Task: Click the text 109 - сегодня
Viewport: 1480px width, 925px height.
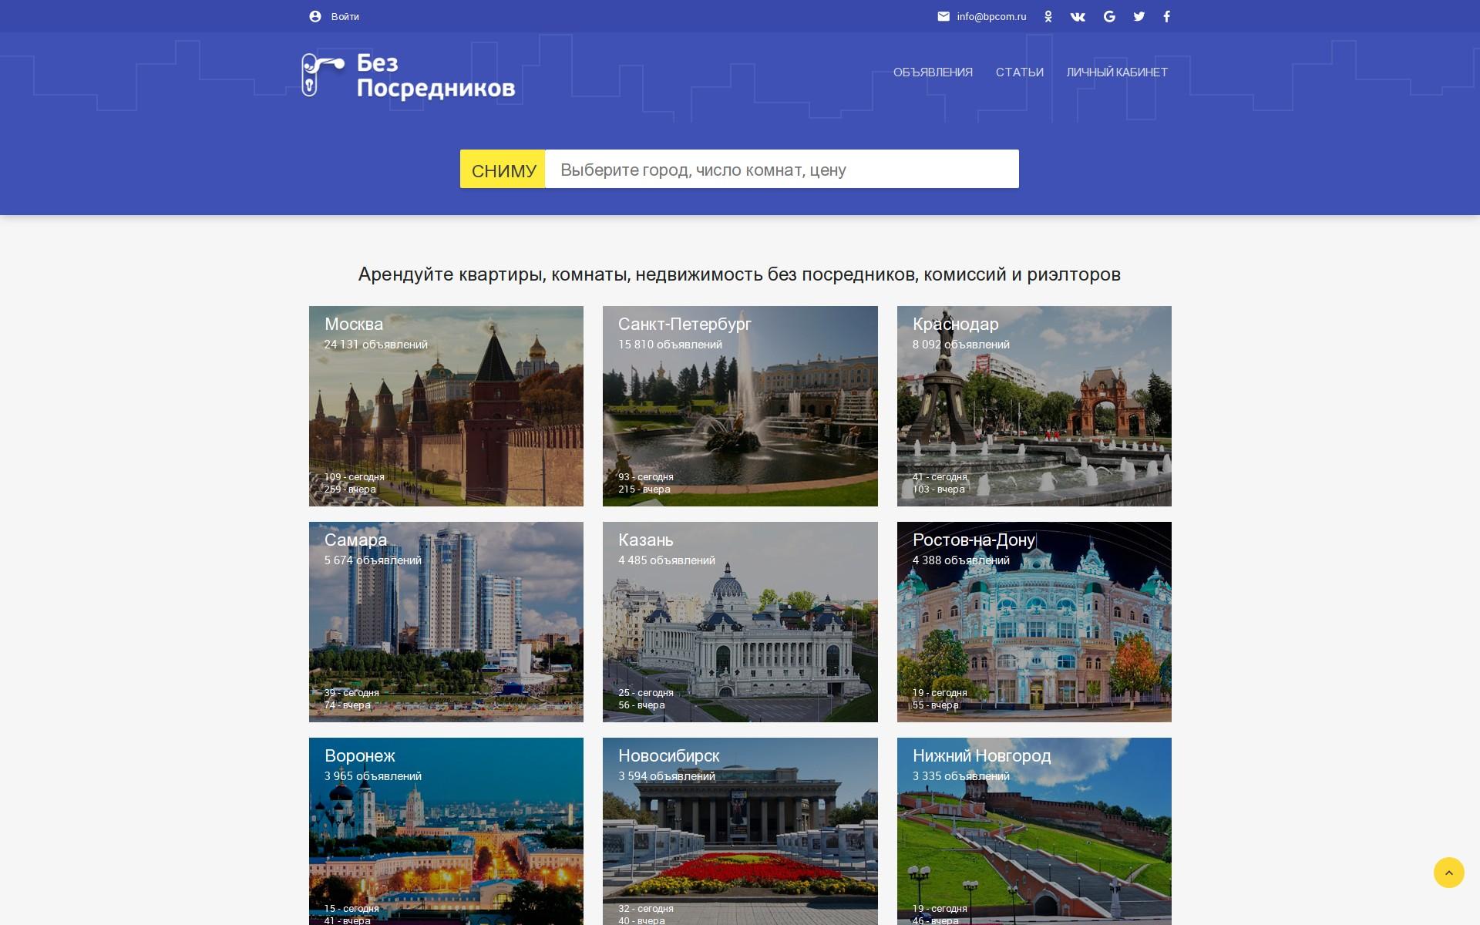Action: 354,477
